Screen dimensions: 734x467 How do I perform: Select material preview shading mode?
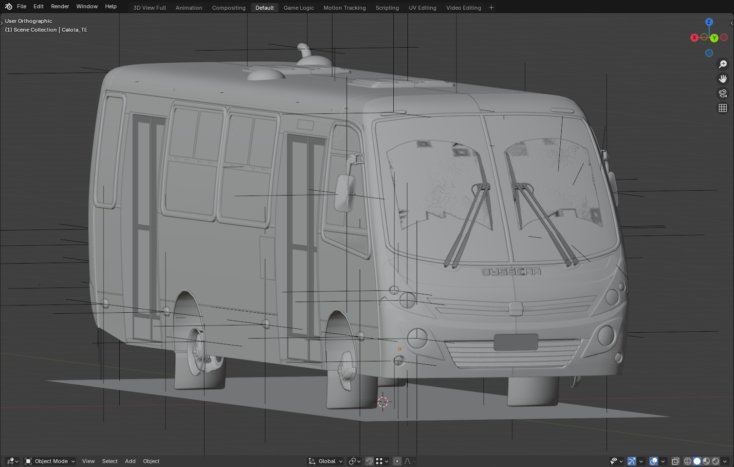point(706,461)
